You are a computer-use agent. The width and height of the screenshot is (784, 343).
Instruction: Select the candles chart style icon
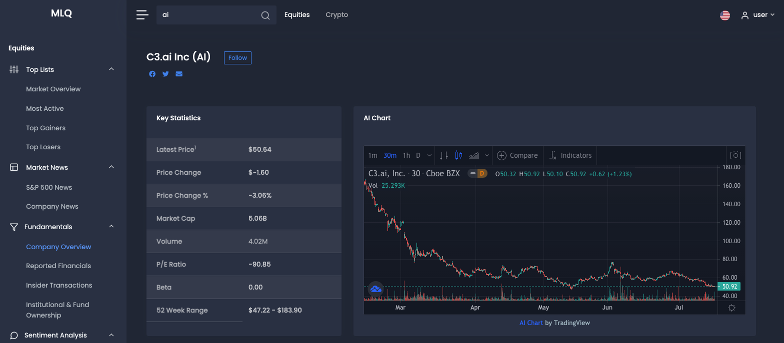coord(458,155)
